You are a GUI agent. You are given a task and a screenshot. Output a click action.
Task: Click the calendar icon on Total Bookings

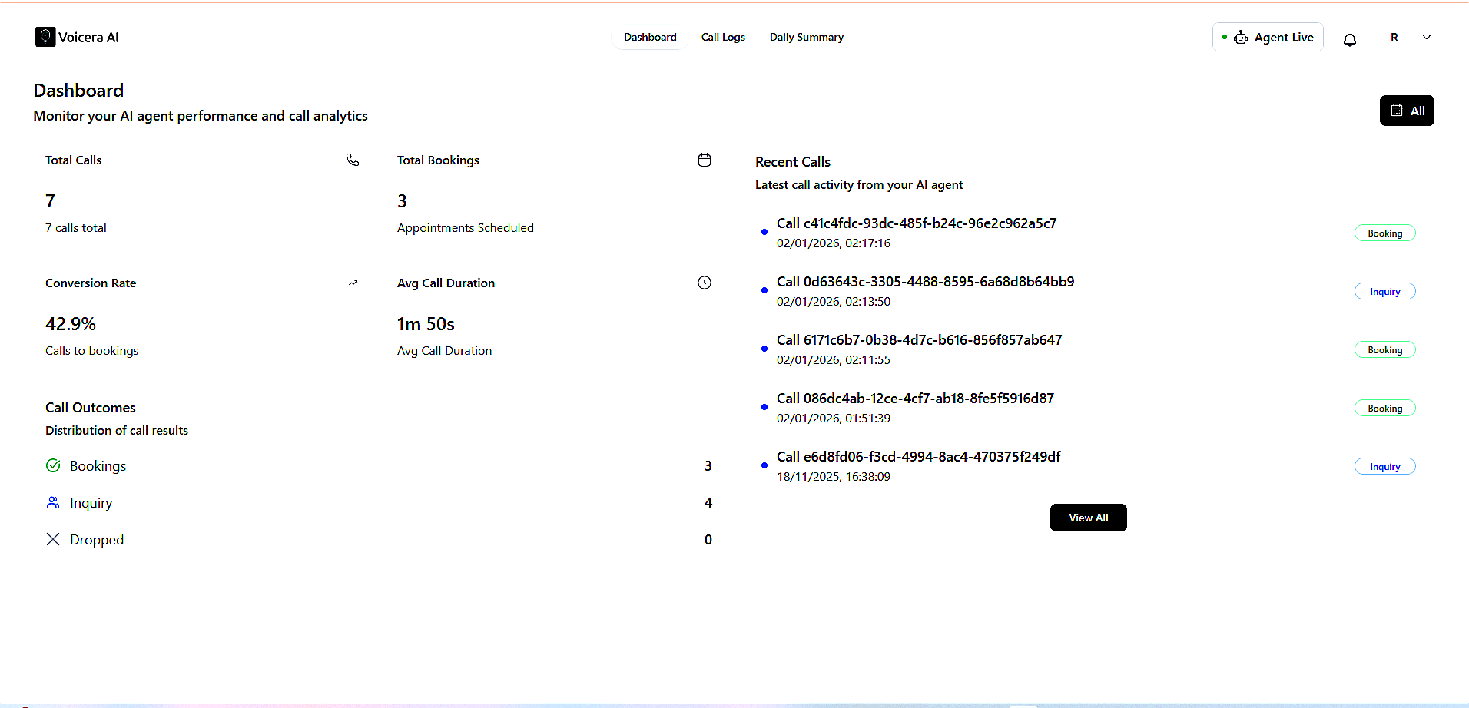704,160
